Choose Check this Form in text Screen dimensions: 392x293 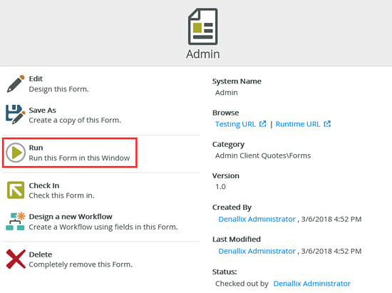(x=61, y=195)
